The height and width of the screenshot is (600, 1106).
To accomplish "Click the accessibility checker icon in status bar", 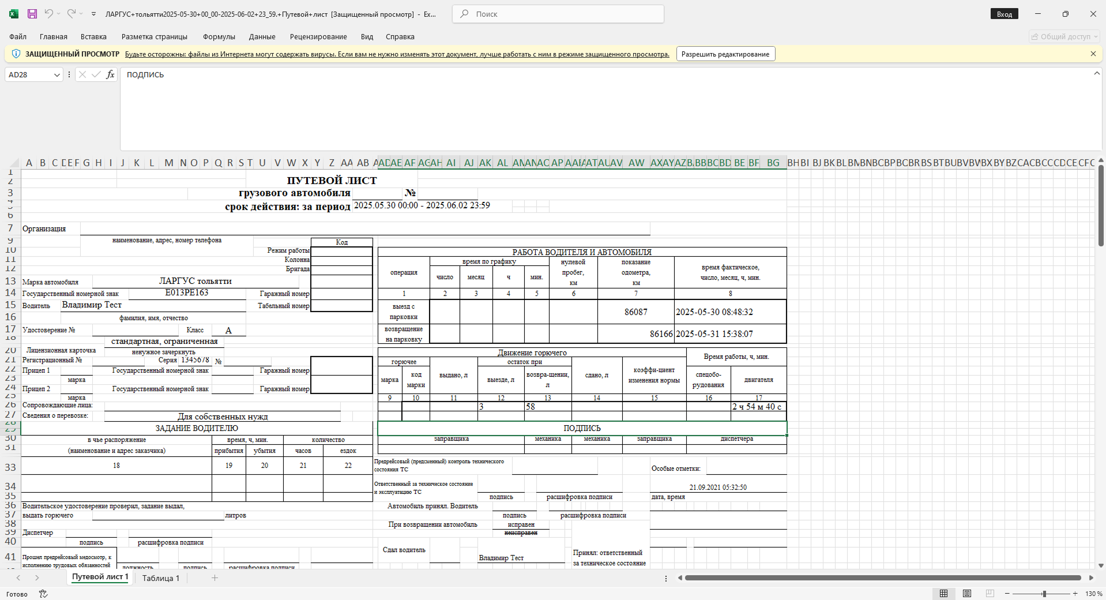I will 43,594.
